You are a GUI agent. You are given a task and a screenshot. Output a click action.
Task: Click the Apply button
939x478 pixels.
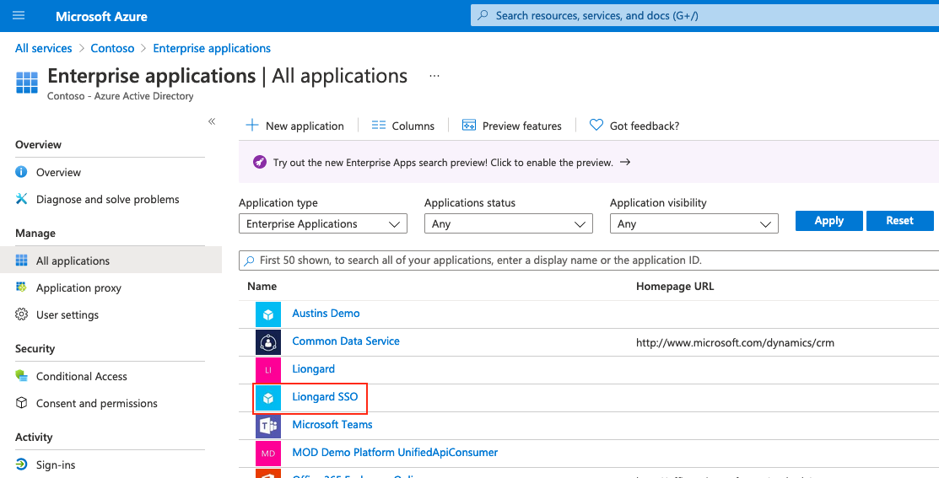point(828,221)
